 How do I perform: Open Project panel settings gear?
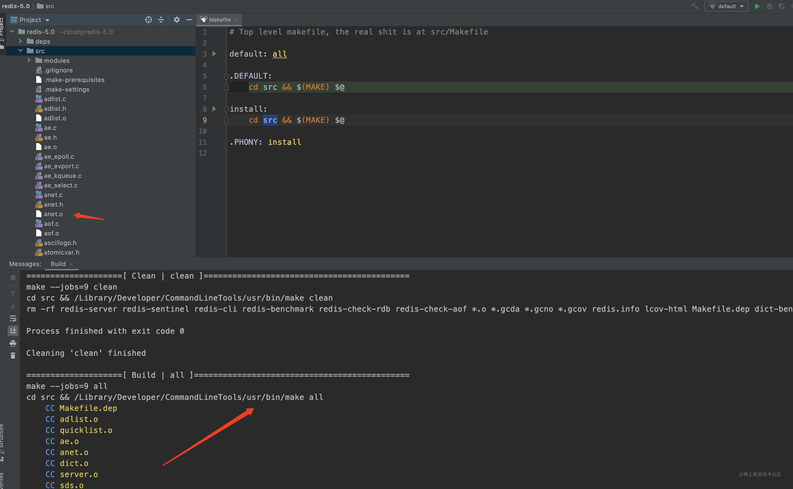pos(176,20)
